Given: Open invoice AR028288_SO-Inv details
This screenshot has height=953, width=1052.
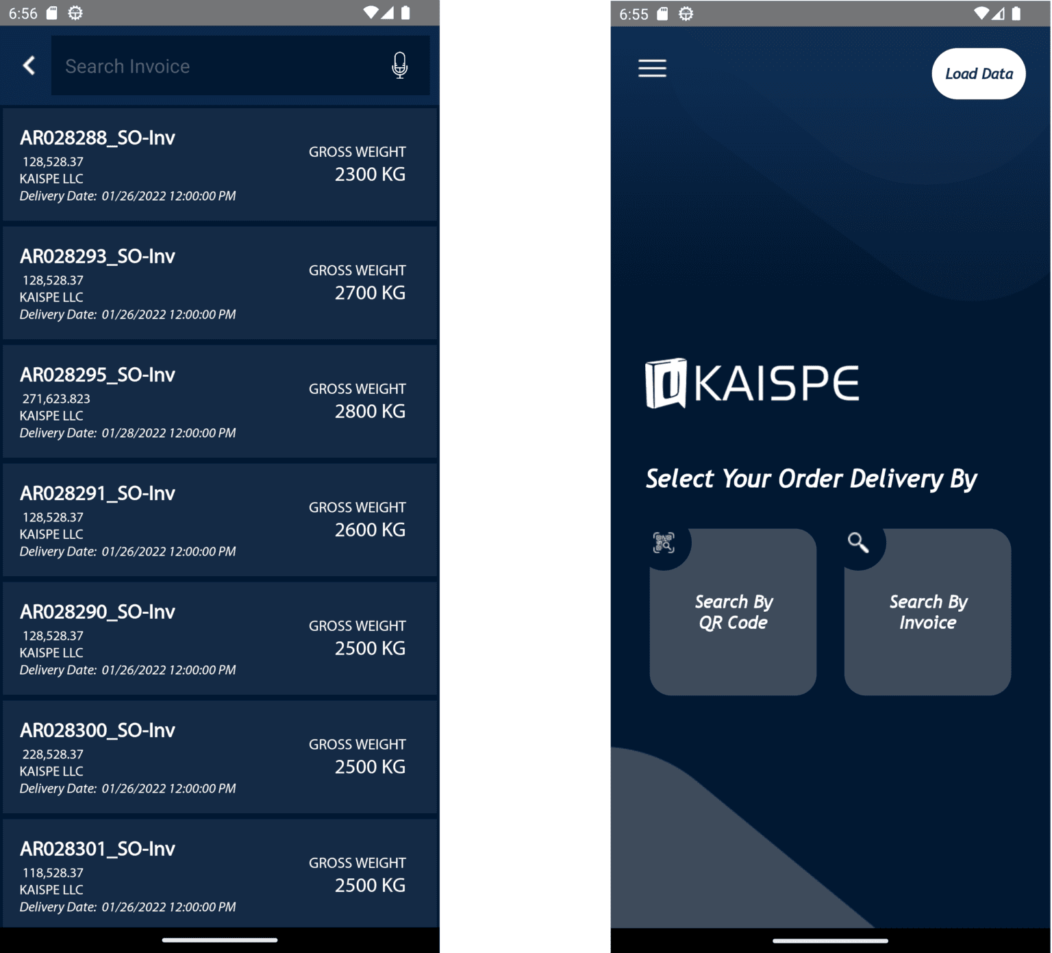Looking at the screenshot, I should click(219, 164).
